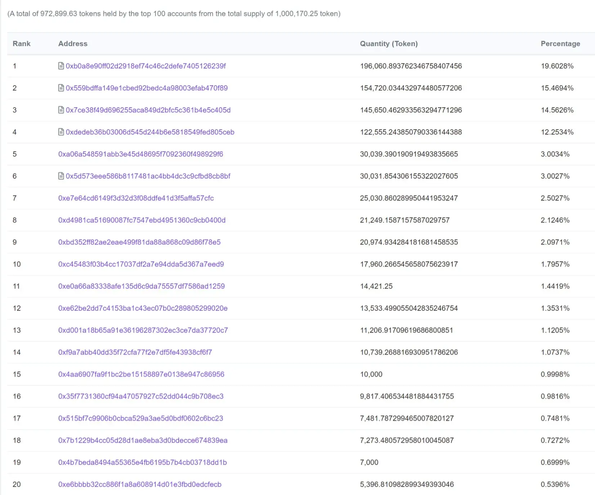Open address 0xe6bbbb32cc886f1a8a608914d01e3fbd0edcfecb

pos(140,484)
